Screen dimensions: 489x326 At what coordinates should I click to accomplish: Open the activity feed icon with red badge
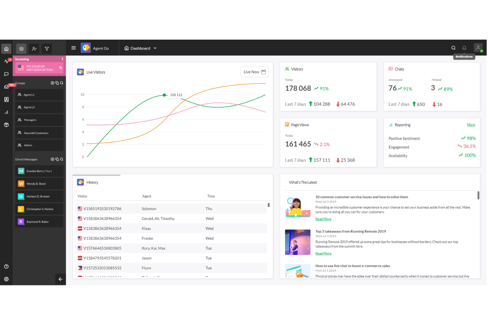pos(6,61)
